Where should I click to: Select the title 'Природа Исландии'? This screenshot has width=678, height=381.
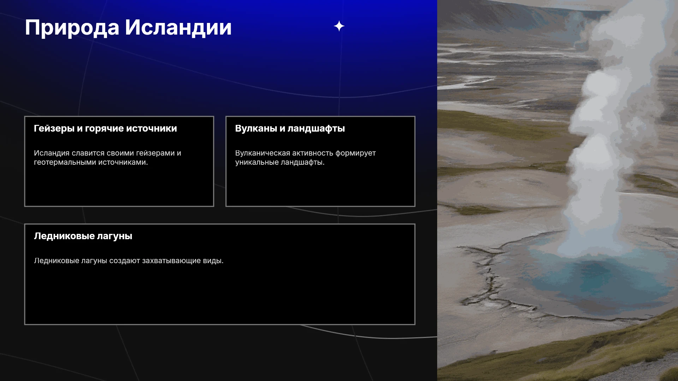(x=128, y=28)
